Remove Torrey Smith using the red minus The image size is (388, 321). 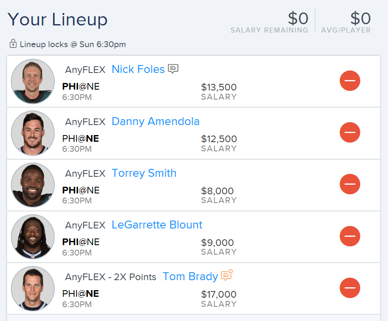(350, 184)
